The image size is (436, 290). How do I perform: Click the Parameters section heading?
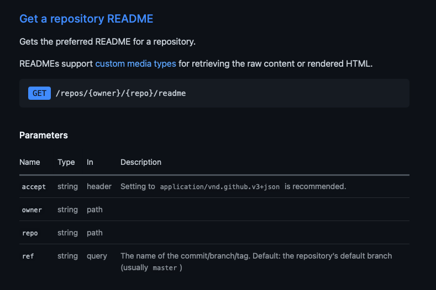point(44,135)
